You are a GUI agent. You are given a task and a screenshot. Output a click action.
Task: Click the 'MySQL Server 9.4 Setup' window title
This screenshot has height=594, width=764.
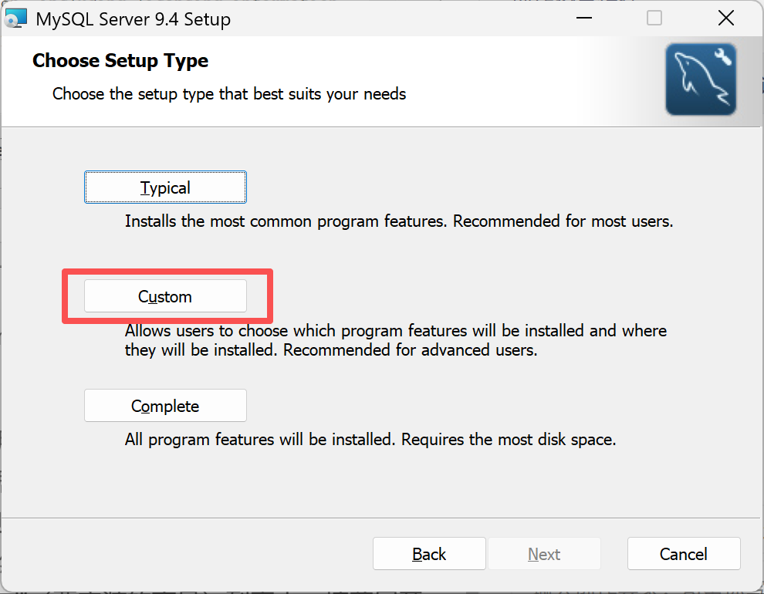click(133, 19)
